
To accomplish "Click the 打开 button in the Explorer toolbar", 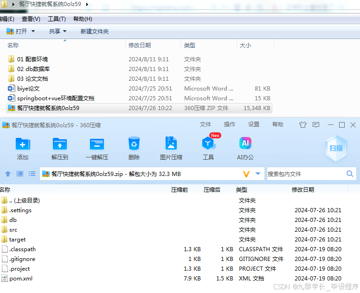I will coord(17,31).
